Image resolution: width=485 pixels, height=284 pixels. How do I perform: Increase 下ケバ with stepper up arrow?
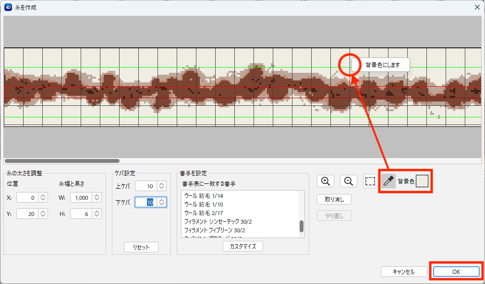(161, 200)
